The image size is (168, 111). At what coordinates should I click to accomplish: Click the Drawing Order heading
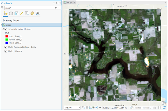[x=11, y=20]
